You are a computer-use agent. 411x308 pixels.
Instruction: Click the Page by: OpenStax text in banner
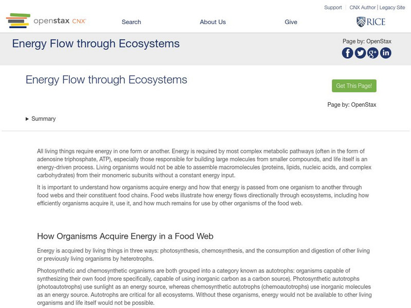(367, 42)
